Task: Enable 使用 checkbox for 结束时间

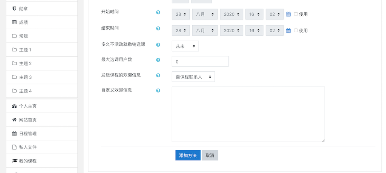Action: pyautogui.click(x=296, y=30)
